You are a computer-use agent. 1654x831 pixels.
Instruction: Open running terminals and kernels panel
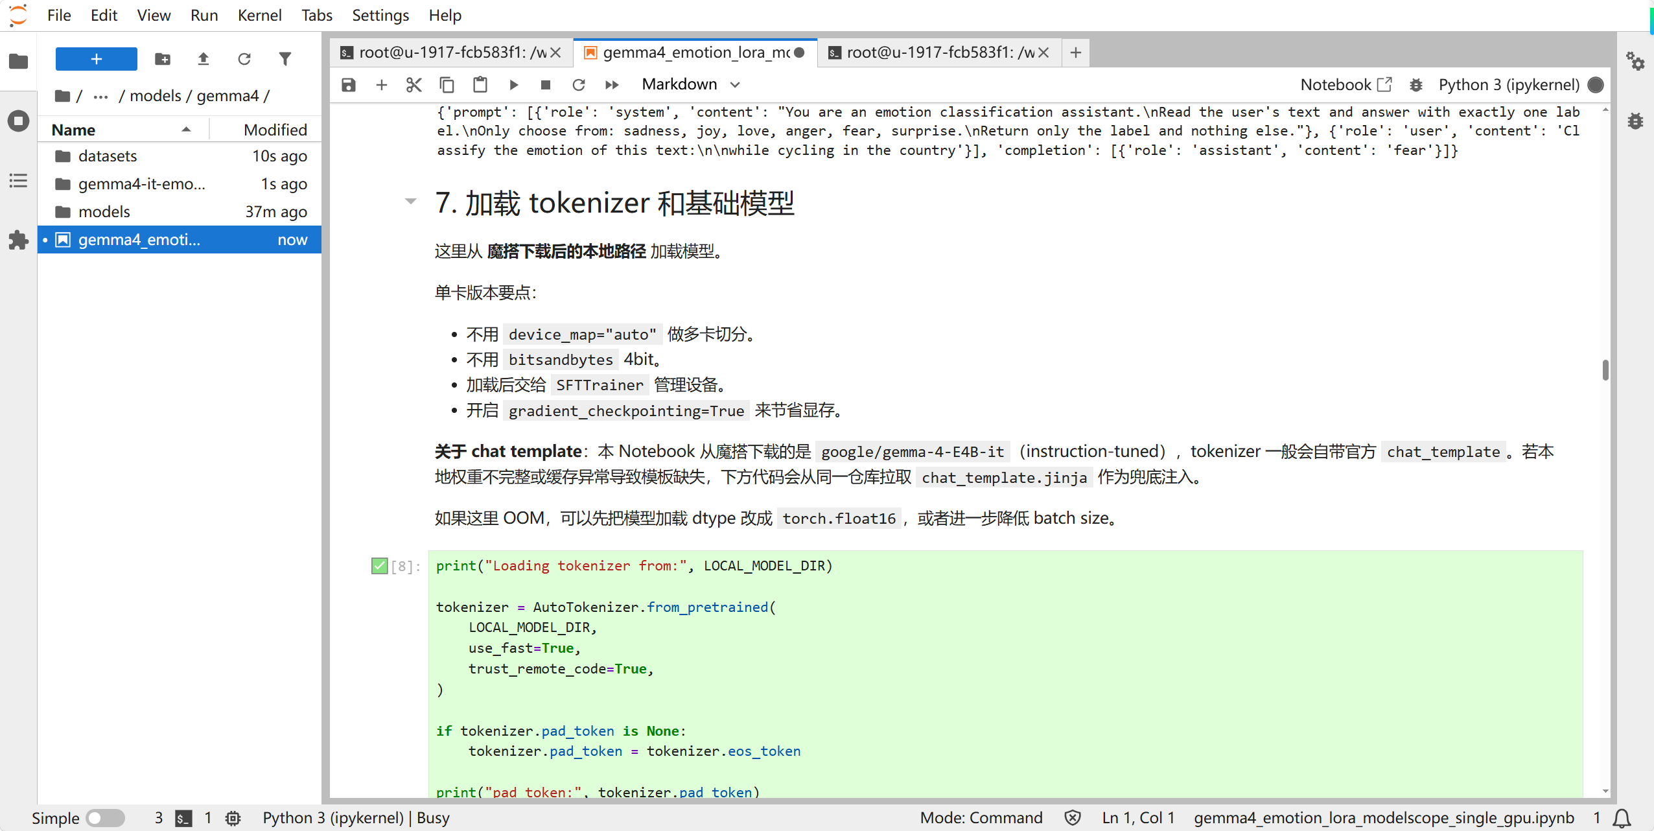tap(18, 121)
